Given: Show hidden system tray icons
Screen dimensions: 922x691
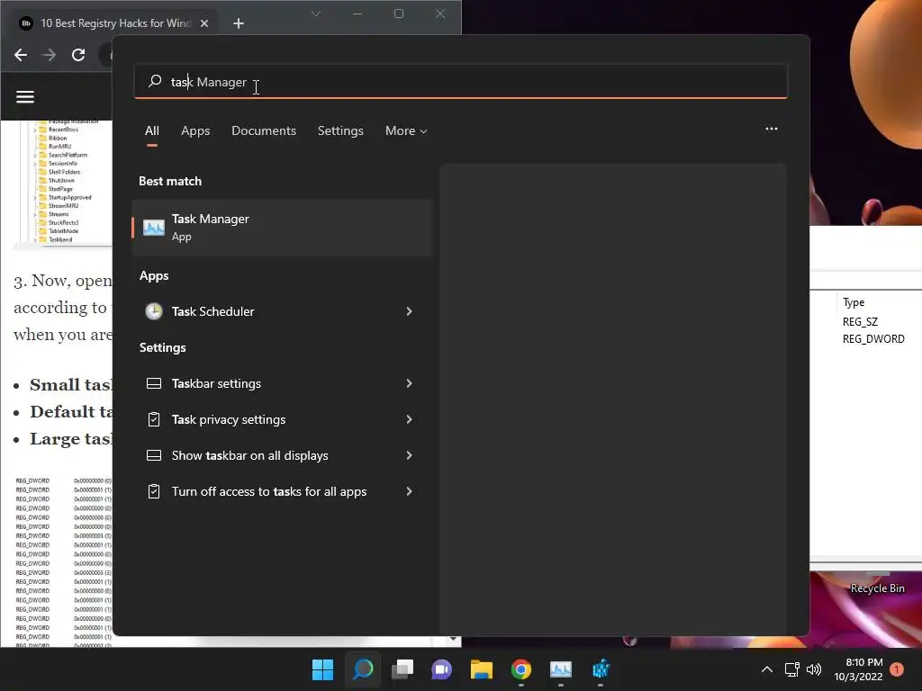Looking at the screenshot, I should [x=767, y=669].
